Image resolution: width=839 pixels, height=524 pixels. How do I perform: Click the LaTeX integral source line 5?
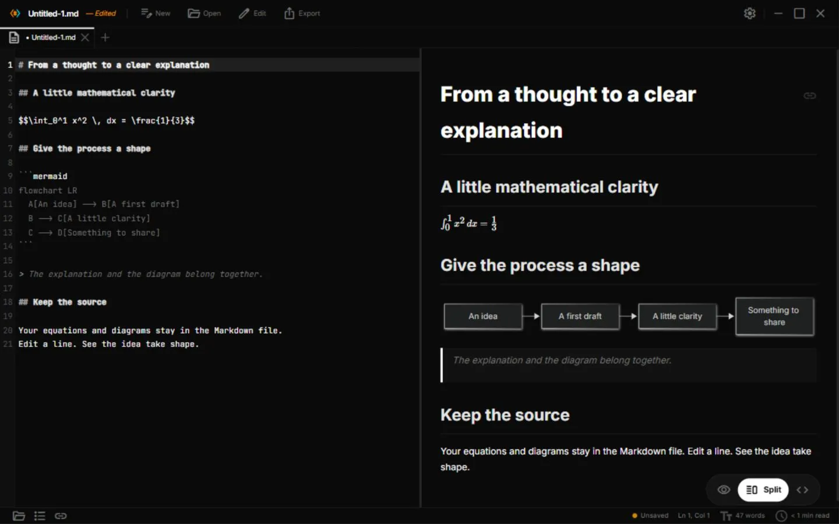coord(107,121)
